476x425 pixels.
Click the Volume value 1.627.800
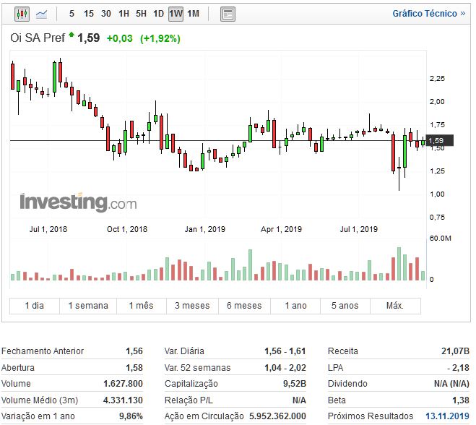click(x=123, y=384)
